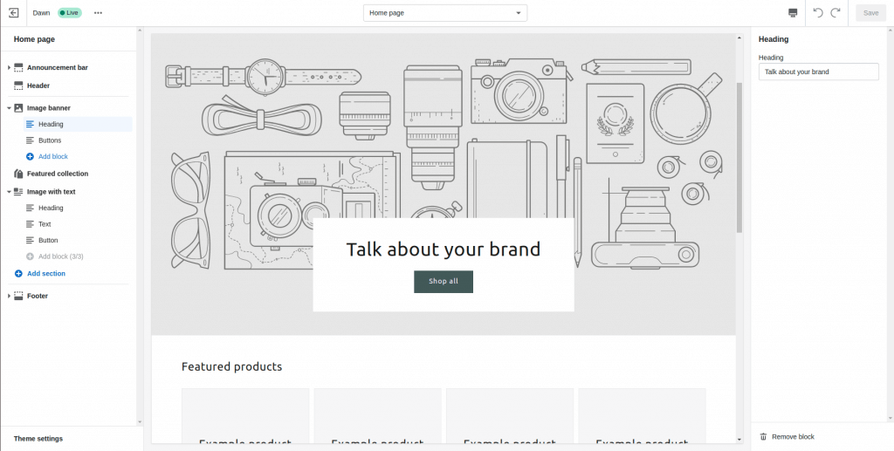Click the Add section plus icon

click(18, 273)
